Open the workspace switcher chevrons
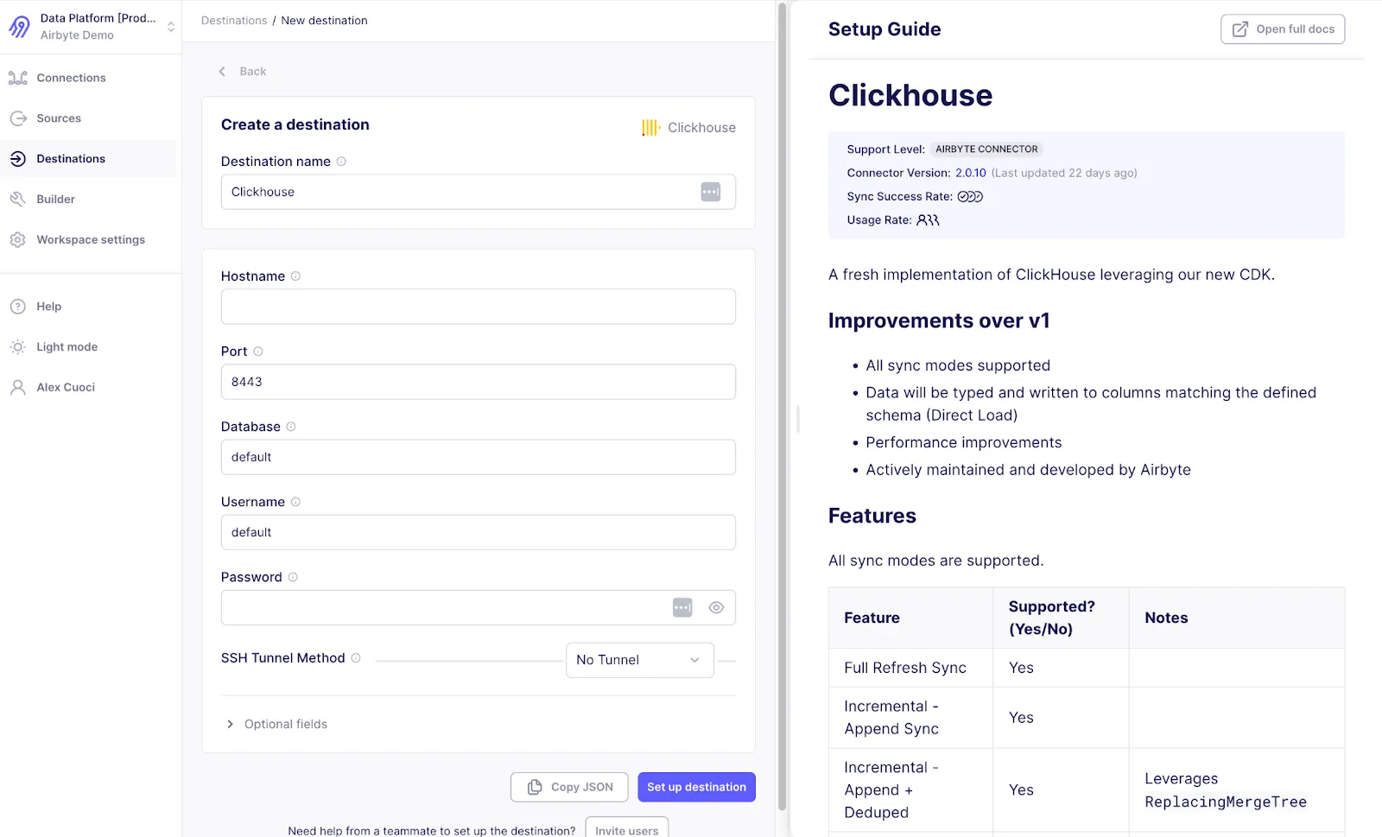Screen dimensions: 1382x837 171,27
